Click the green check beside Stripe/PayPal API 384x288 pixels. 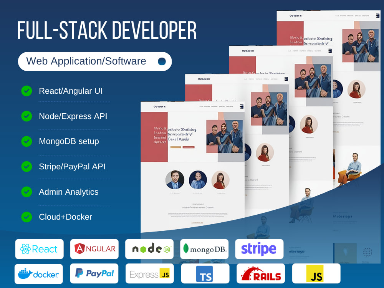[26, 167]
